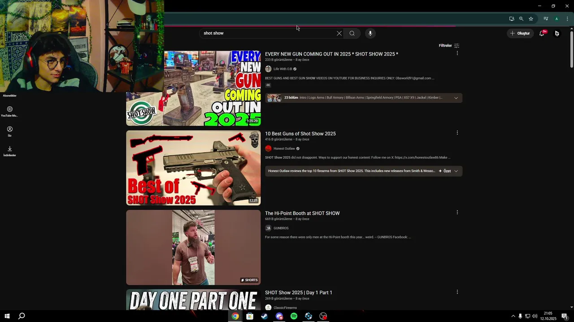Visit the ClassicFirearms channel

tap(285, 308)
